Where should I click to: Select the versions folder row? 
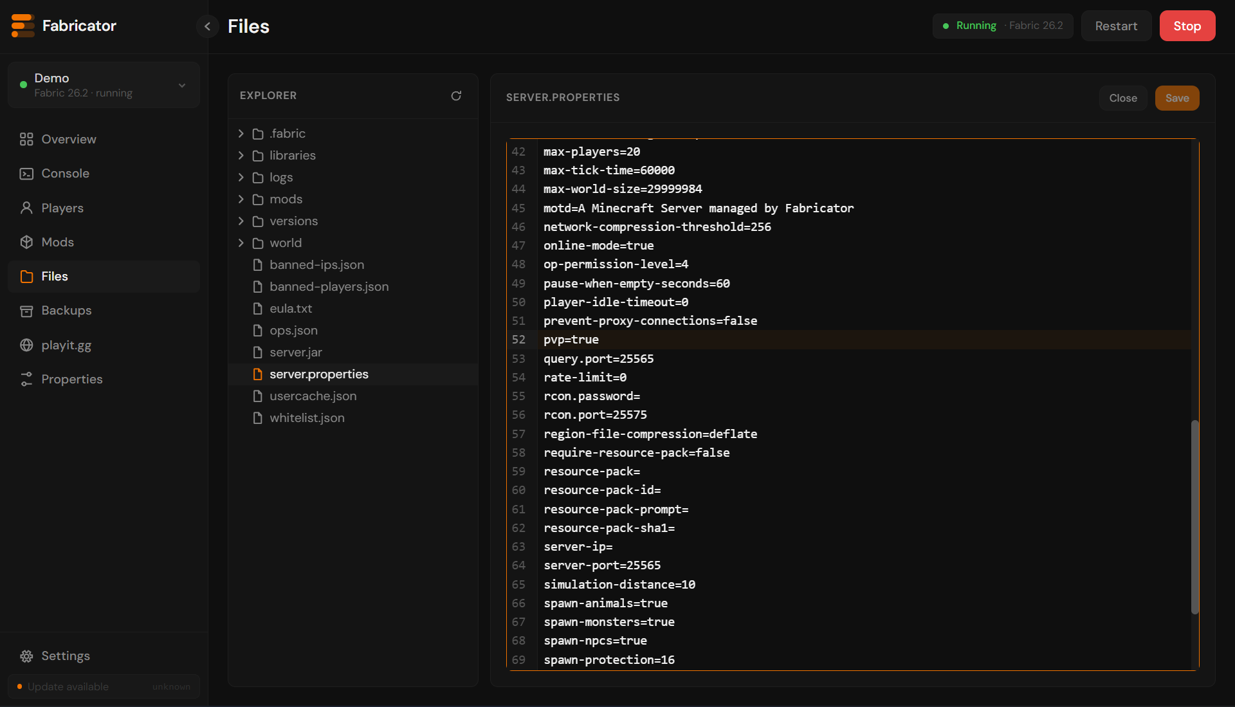point(353,221)
